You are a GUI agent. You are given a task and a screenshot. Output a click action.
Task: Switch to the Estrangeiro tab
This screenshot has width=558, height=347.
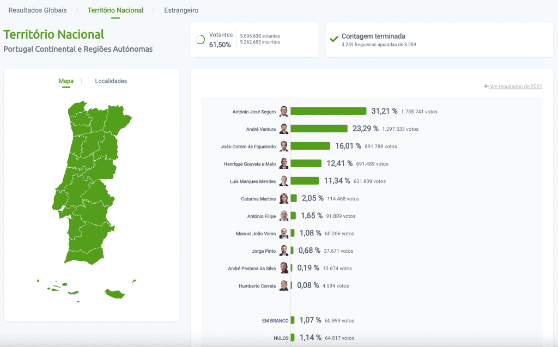tap(181, 10)
